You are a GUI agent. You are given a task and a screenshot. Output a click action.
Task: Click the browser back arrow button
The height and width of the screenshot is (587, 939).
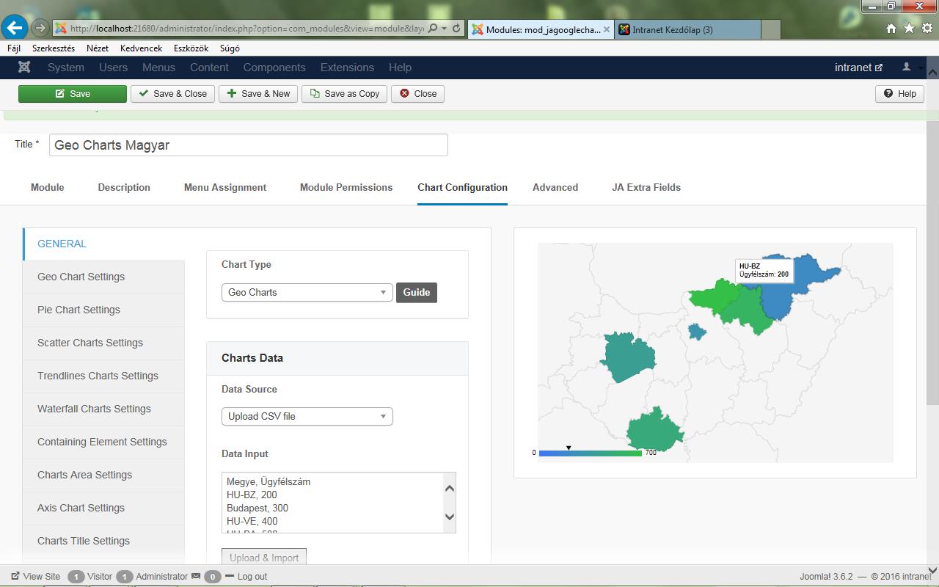tap(15, 29)
